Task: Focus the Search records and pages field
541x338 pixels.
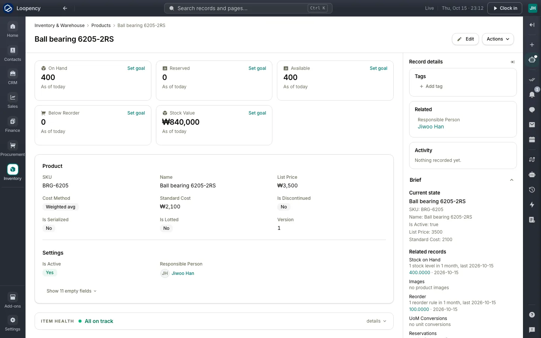Action: click(248, 8)
